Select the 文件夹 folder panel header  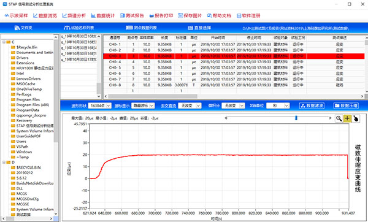point(23,28)
